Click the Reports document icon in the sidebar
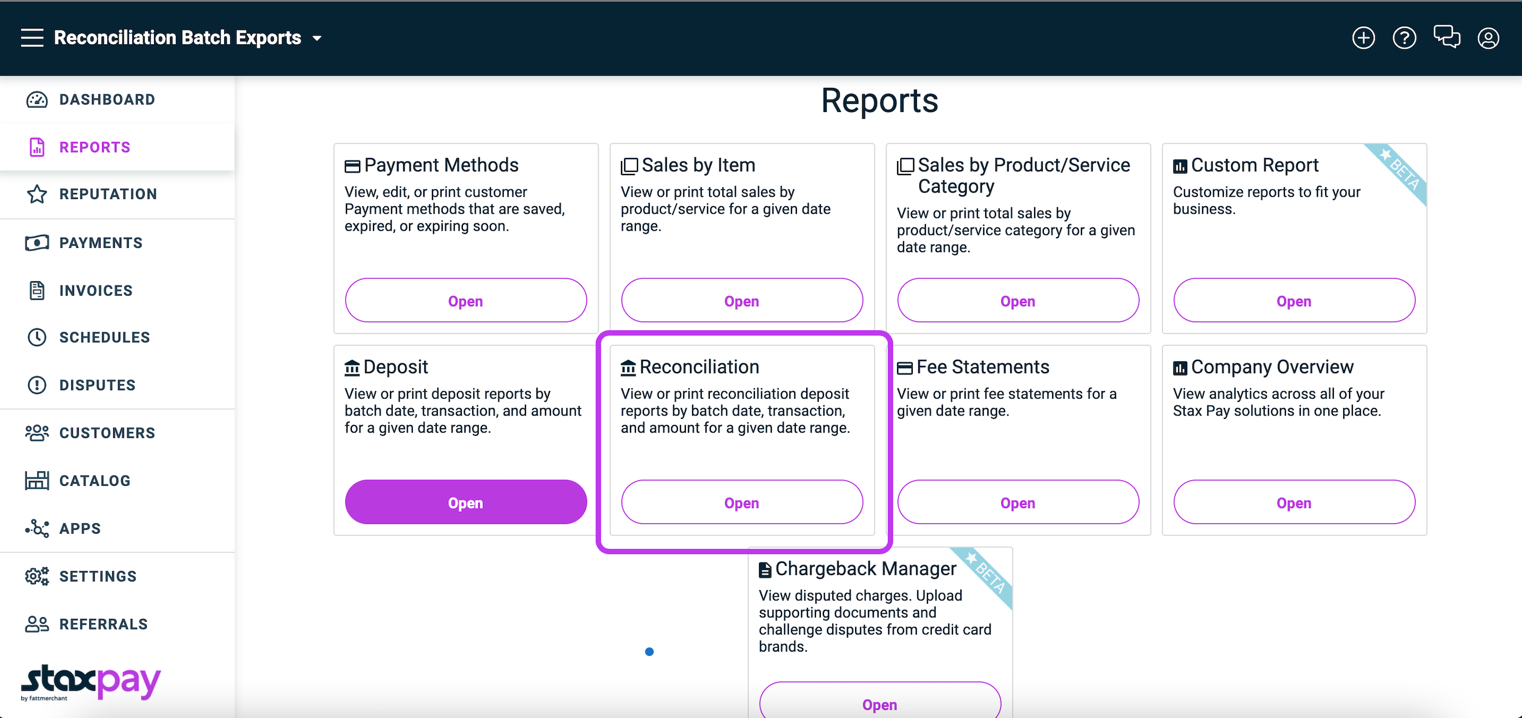The height and width of the screenshot is (718, 1522). coord(36,147)
